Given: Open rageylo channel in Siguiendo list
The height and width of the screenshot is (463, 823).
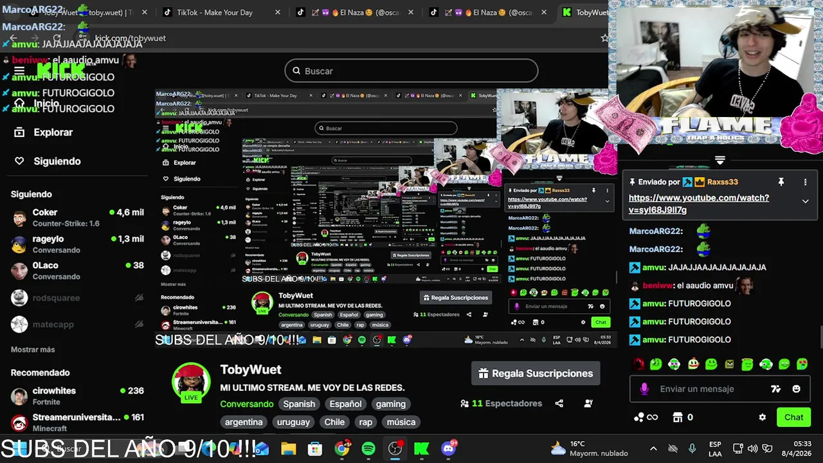Looking at the screenshot, I should coord(77,244).
